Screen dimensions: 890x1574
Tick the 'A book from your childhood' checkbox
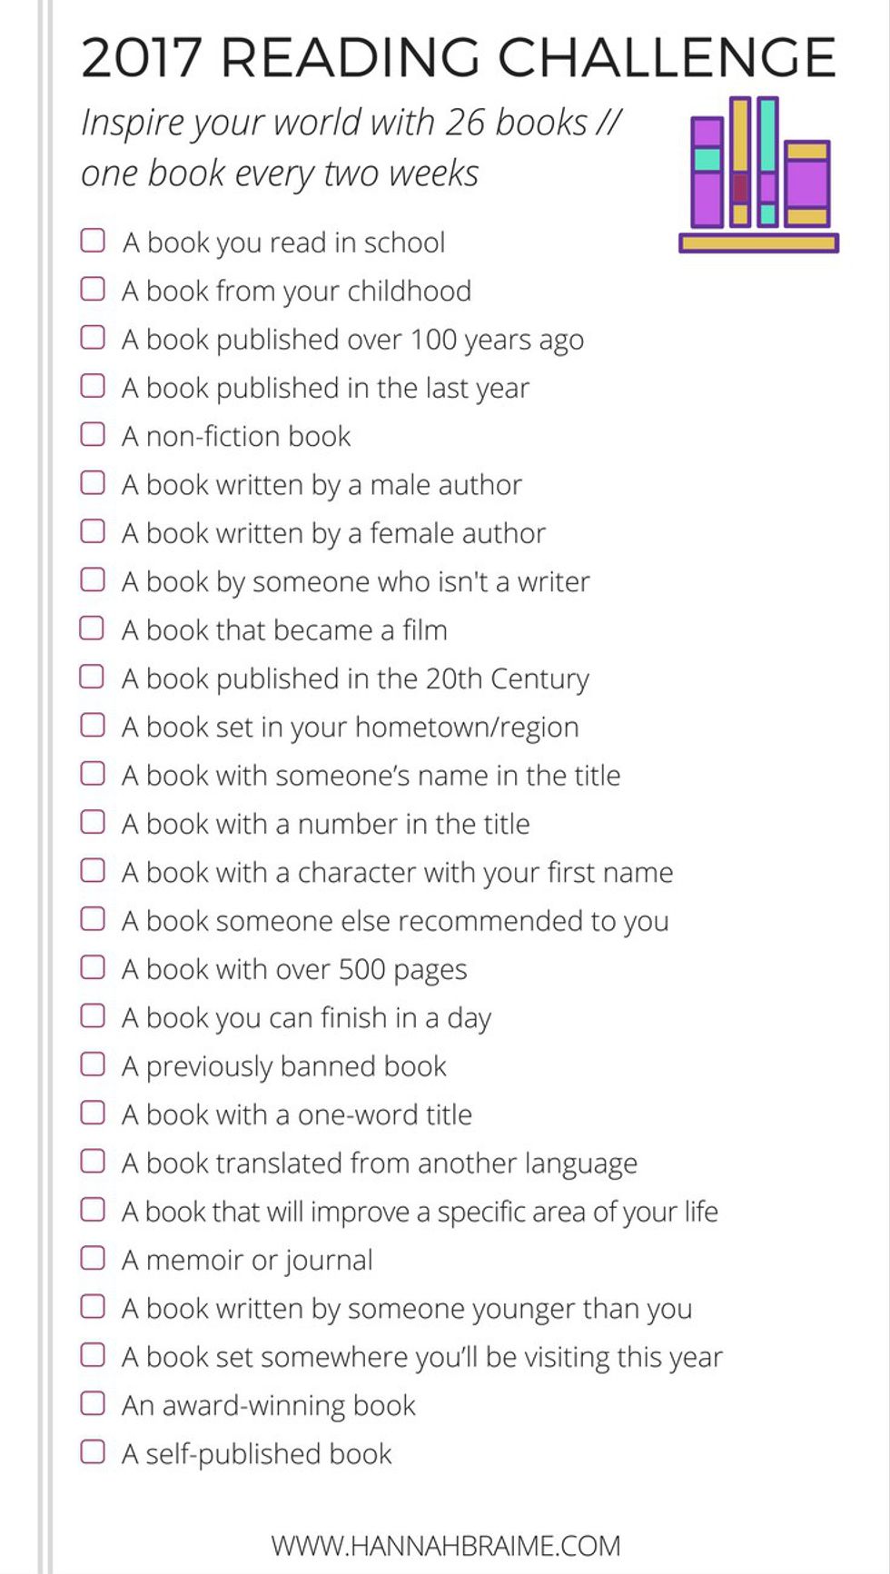(93, 289)
